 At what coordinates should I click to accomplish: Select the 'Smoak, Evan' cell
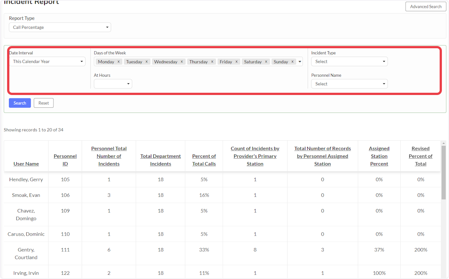click(x=26, y=195)
